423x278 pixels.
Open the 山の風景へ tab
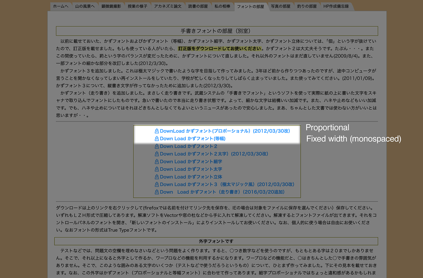coord(85,6)
